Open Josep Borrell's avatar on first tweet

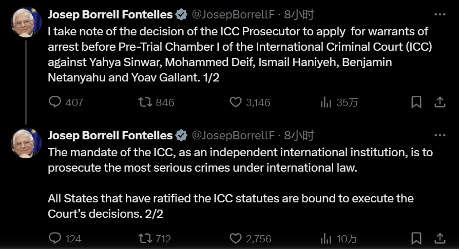tap(27, 22)
